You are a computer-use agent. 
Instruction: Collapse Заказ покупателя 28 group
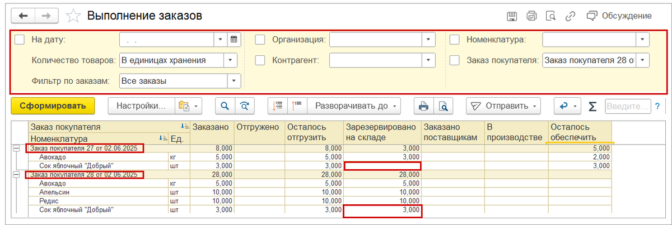pos(16,175)
